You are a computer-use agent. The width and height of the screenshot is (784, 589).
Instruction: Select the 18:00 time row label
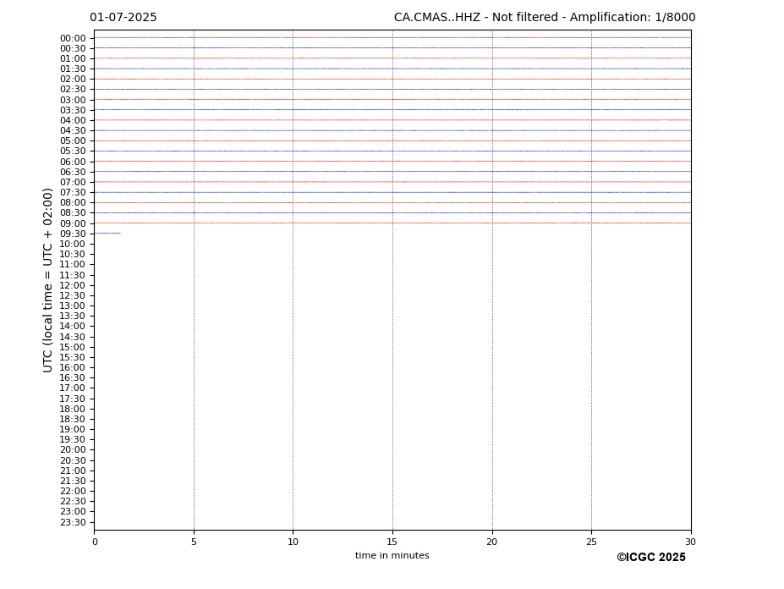[x=73, y=409]
